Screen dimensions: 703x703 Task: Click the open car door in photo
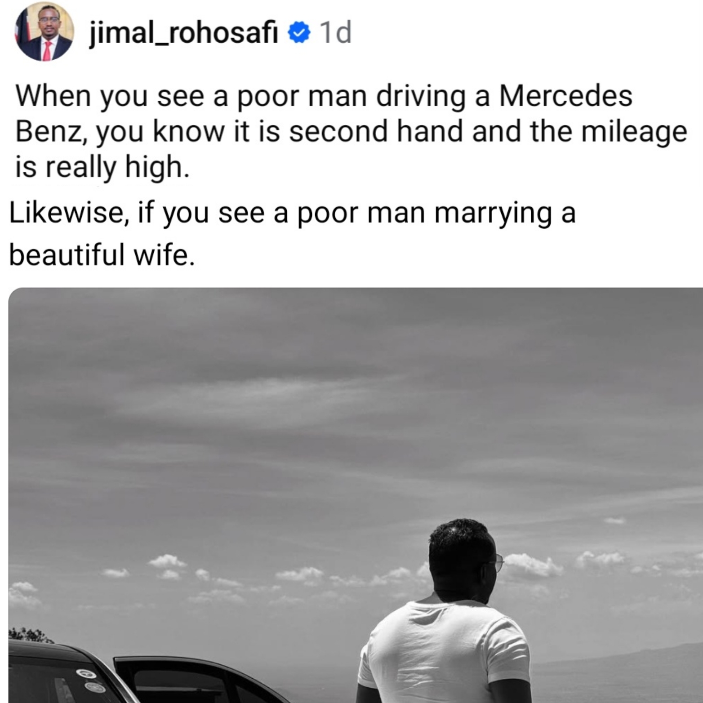pyautogui.click(x=193, y=681)
